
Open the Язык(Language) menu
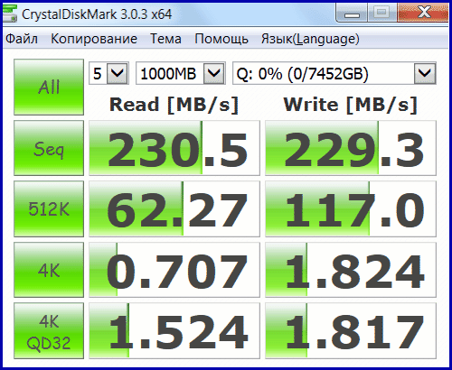[310, 39]
